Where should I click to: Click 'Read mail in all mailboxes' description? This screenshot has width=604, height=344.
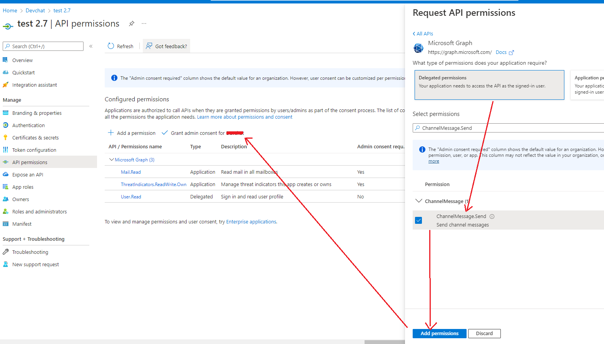(x=249, y=172)
